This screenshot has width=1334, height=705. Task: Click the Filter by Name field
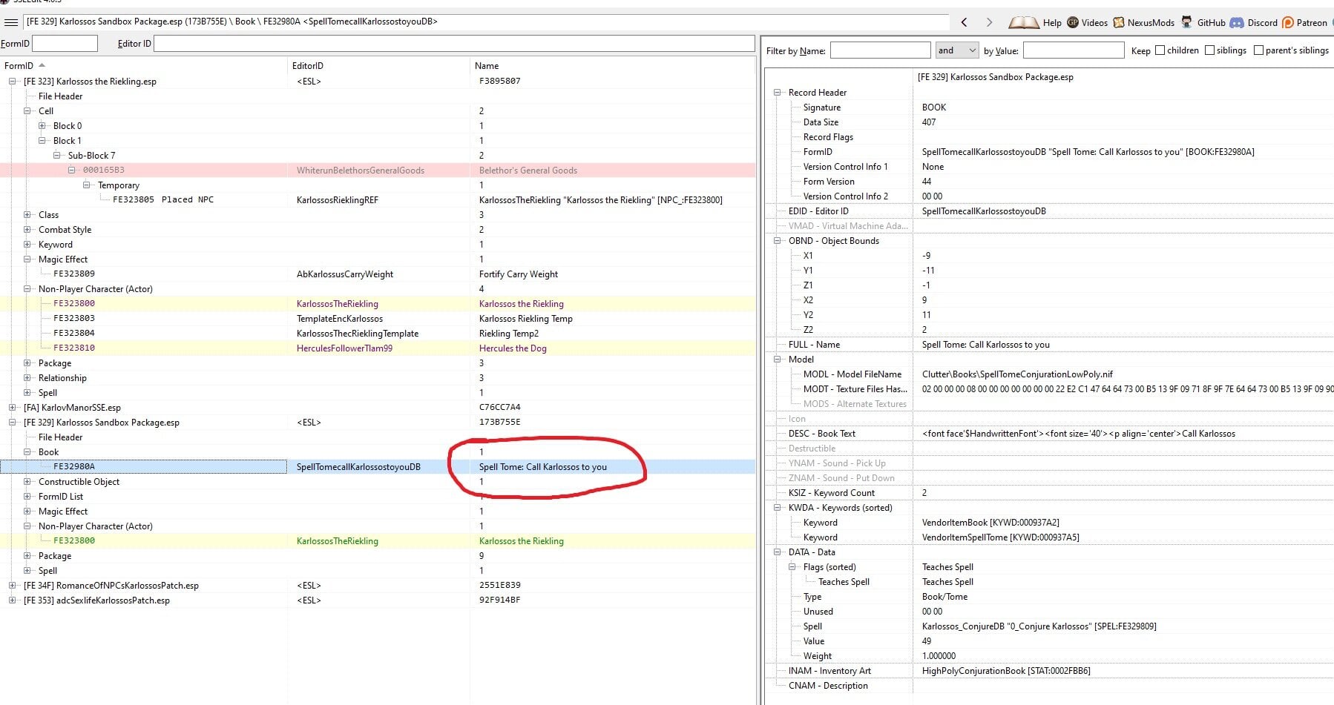pos(880,50)
